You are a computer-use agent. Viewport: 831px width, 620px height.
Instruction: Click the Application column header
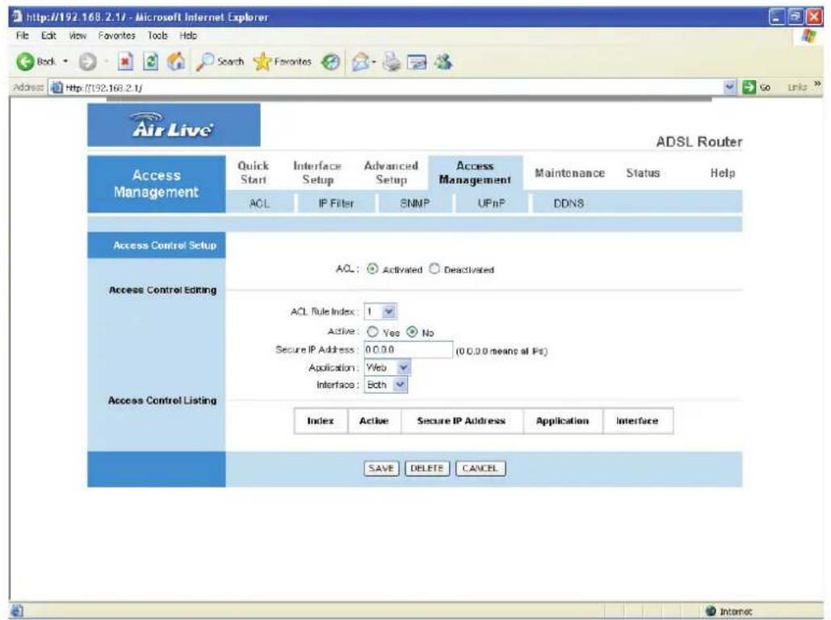(562, 421)
